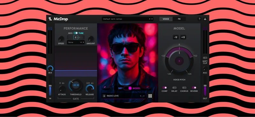The height and width of the screenshot is (117, 255).
Task: Open the voice model grid browser
Action: pos(150,96)
